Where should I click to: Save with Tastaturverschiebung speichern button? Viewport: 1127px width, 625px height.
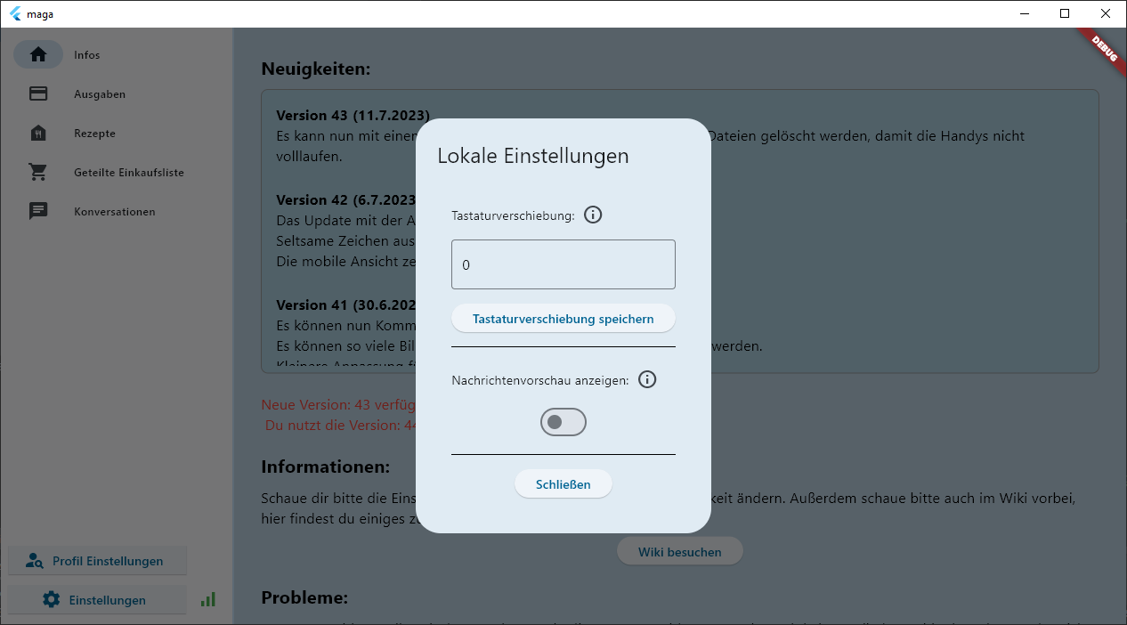coord(563,319)
